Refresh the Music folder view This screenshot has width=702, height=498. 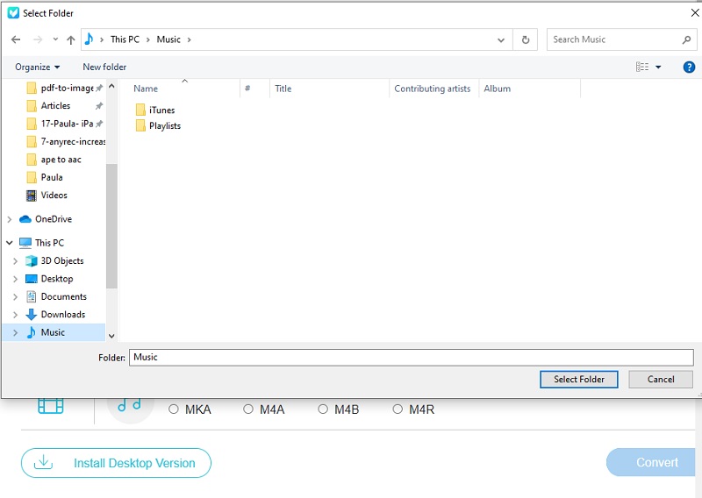click(x=526, y=39)
